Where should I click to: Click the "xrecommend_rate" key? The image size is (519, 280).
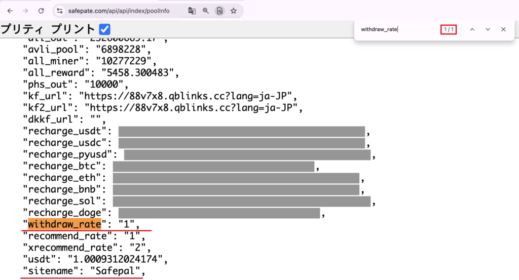70,248
